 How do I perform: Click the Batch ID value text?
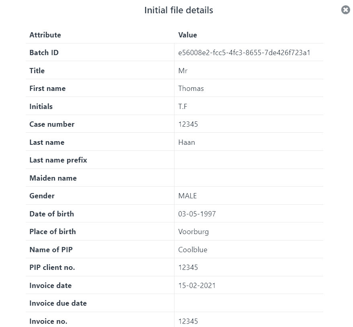point(244,52)
